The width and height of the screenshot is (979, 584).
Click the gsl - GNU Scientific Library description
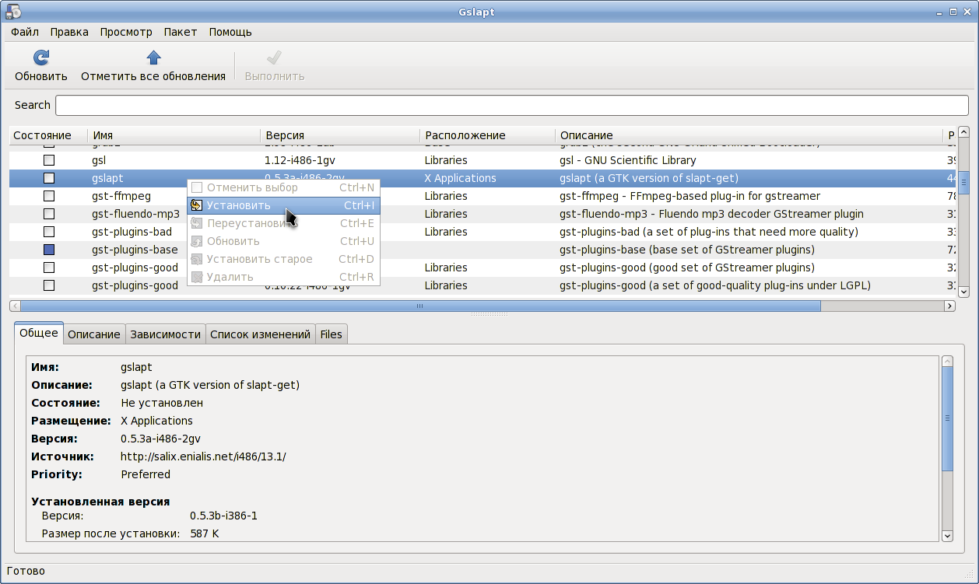(628, 160)
